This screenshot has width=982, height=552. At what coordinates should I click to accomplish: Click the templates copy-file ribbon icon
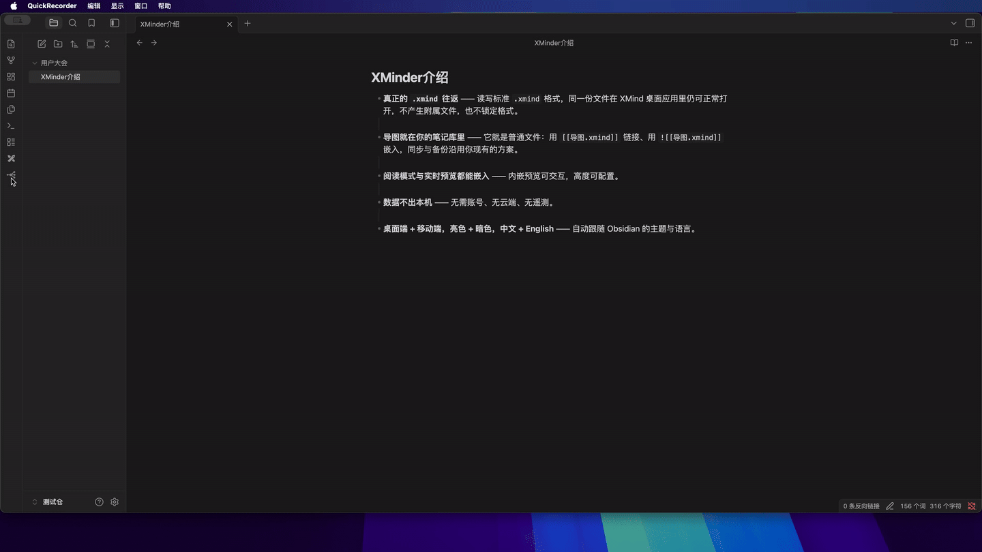(x=11, y=109)
